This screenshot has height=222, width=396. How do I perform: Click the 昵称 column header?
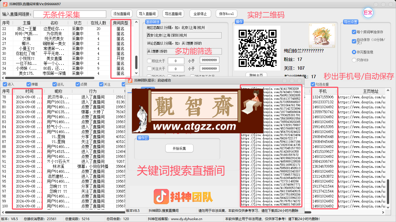click(x=58, y=91)
